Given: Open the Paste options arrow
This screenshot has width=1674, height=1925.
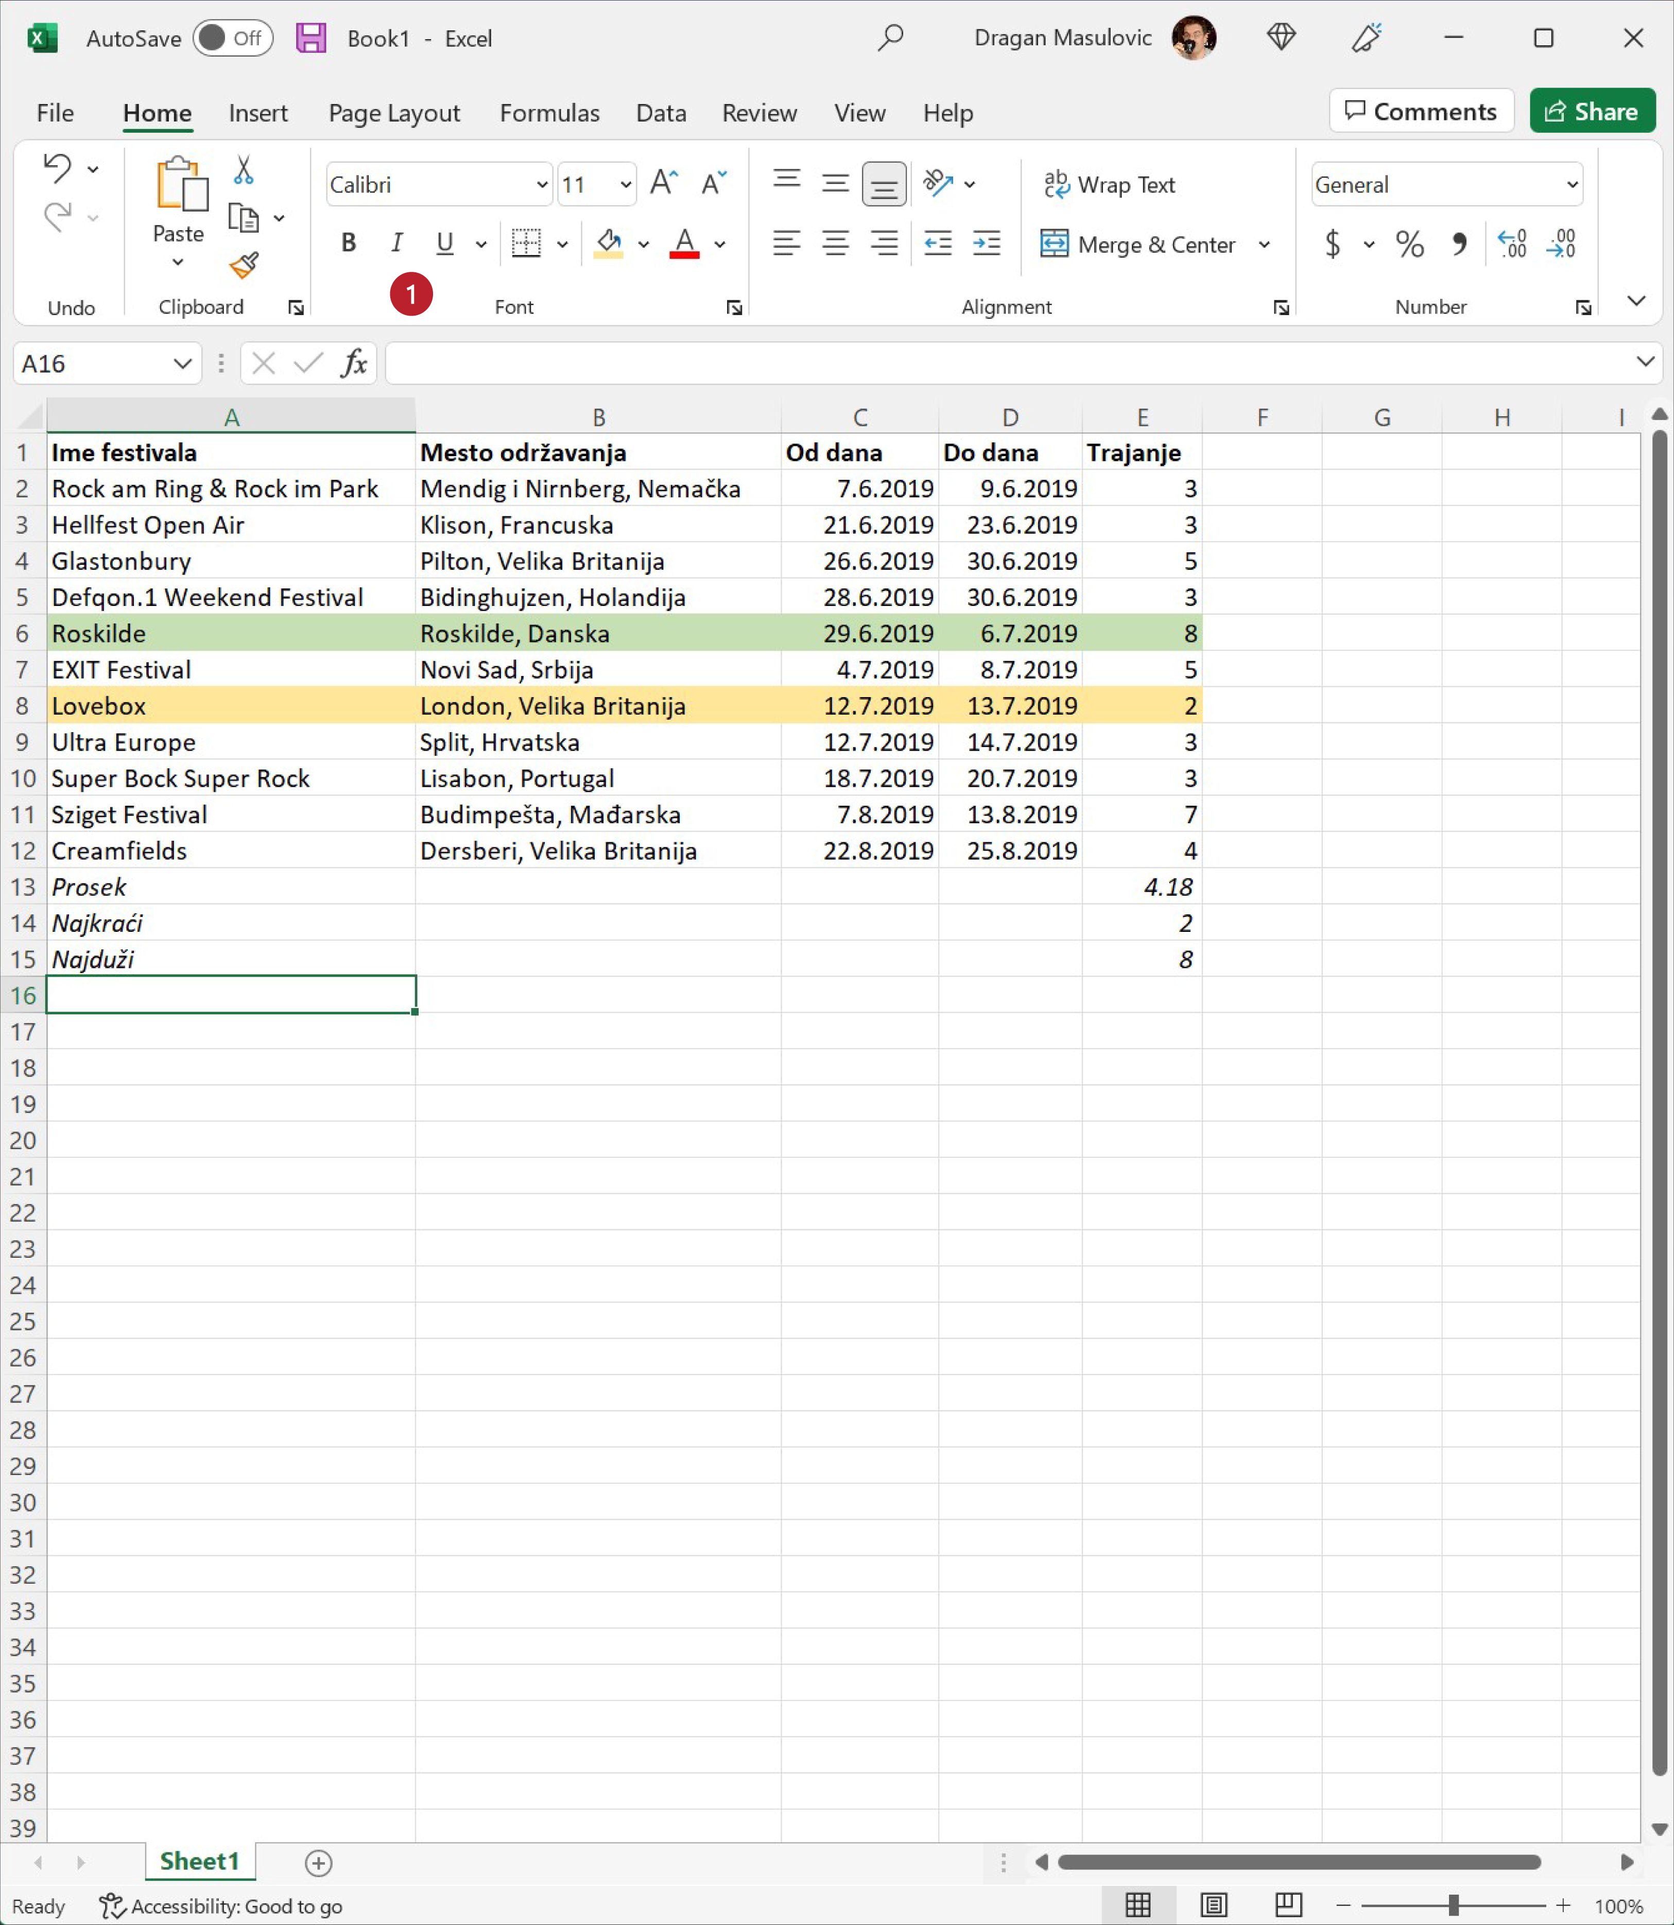Looking at the screenshot, I should 178,263.
